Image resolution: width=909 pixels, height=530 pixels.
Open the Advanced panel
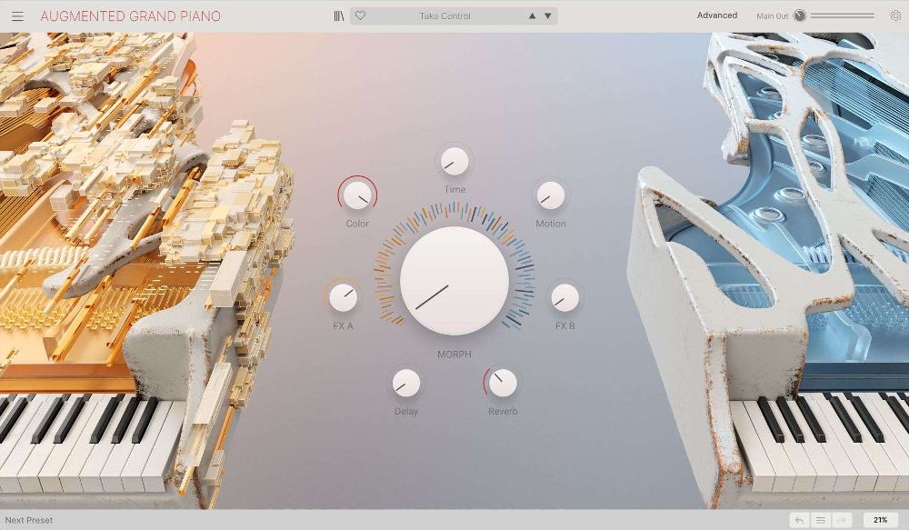717,15
